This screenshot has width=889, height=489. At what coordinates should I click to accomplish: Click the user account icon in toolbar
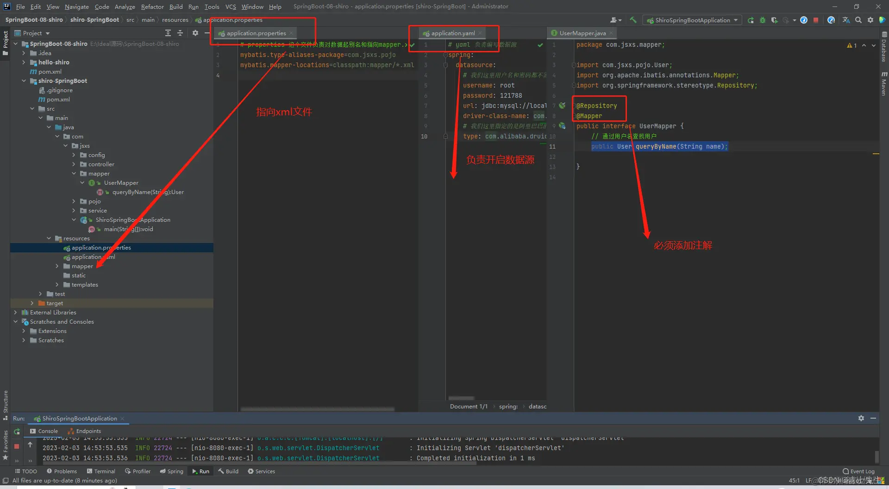point(614,20)
